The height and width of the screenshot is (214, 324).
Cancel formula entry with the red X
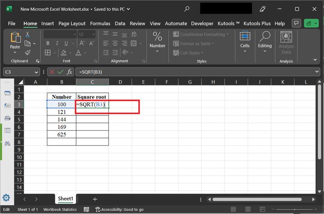[x=52, y=71]
